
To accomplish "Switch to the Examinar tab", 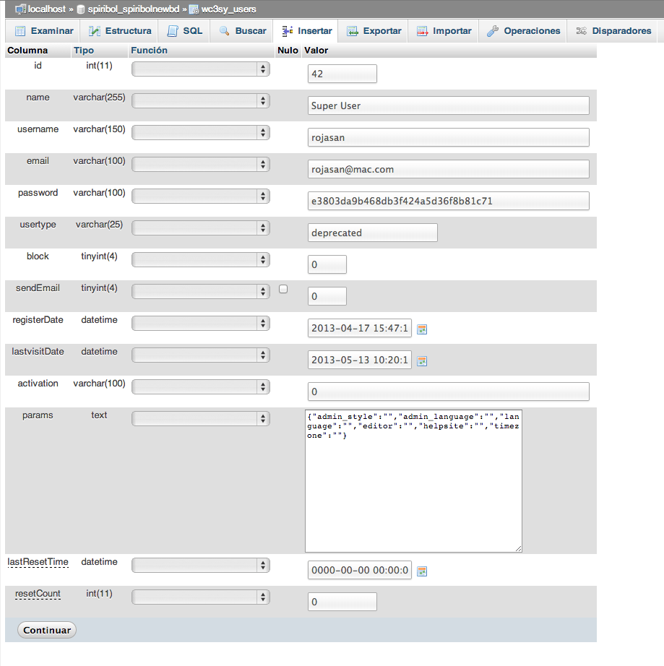I will click(44, 31).
